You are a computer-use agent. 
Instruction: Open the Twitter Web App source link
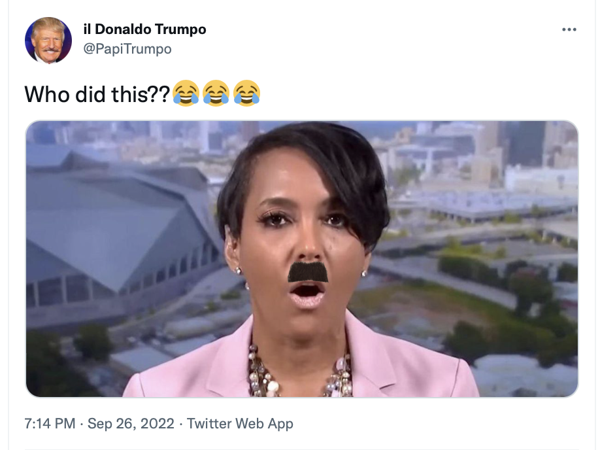(x=240, y=424)
